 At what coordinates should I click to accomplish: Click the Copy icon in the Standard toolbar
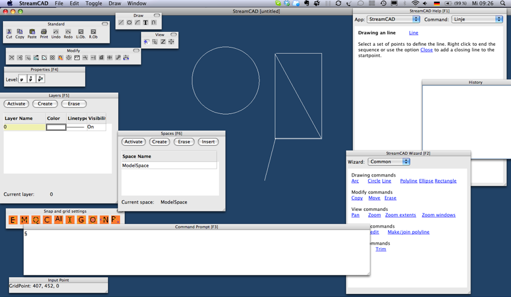(20, 31)
